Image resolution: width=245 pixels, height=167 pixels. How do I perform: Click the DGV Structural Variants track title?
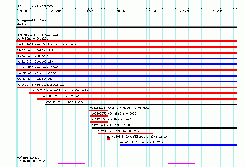point(39,35)
